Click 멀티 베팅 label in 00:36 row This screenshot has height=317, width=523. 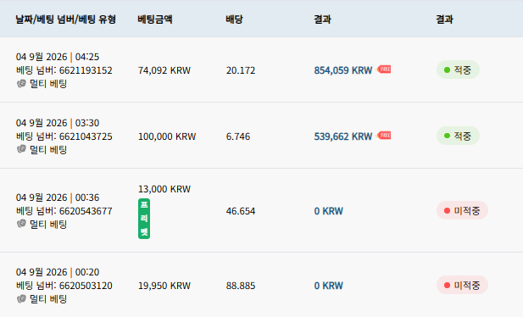point(48,225)
